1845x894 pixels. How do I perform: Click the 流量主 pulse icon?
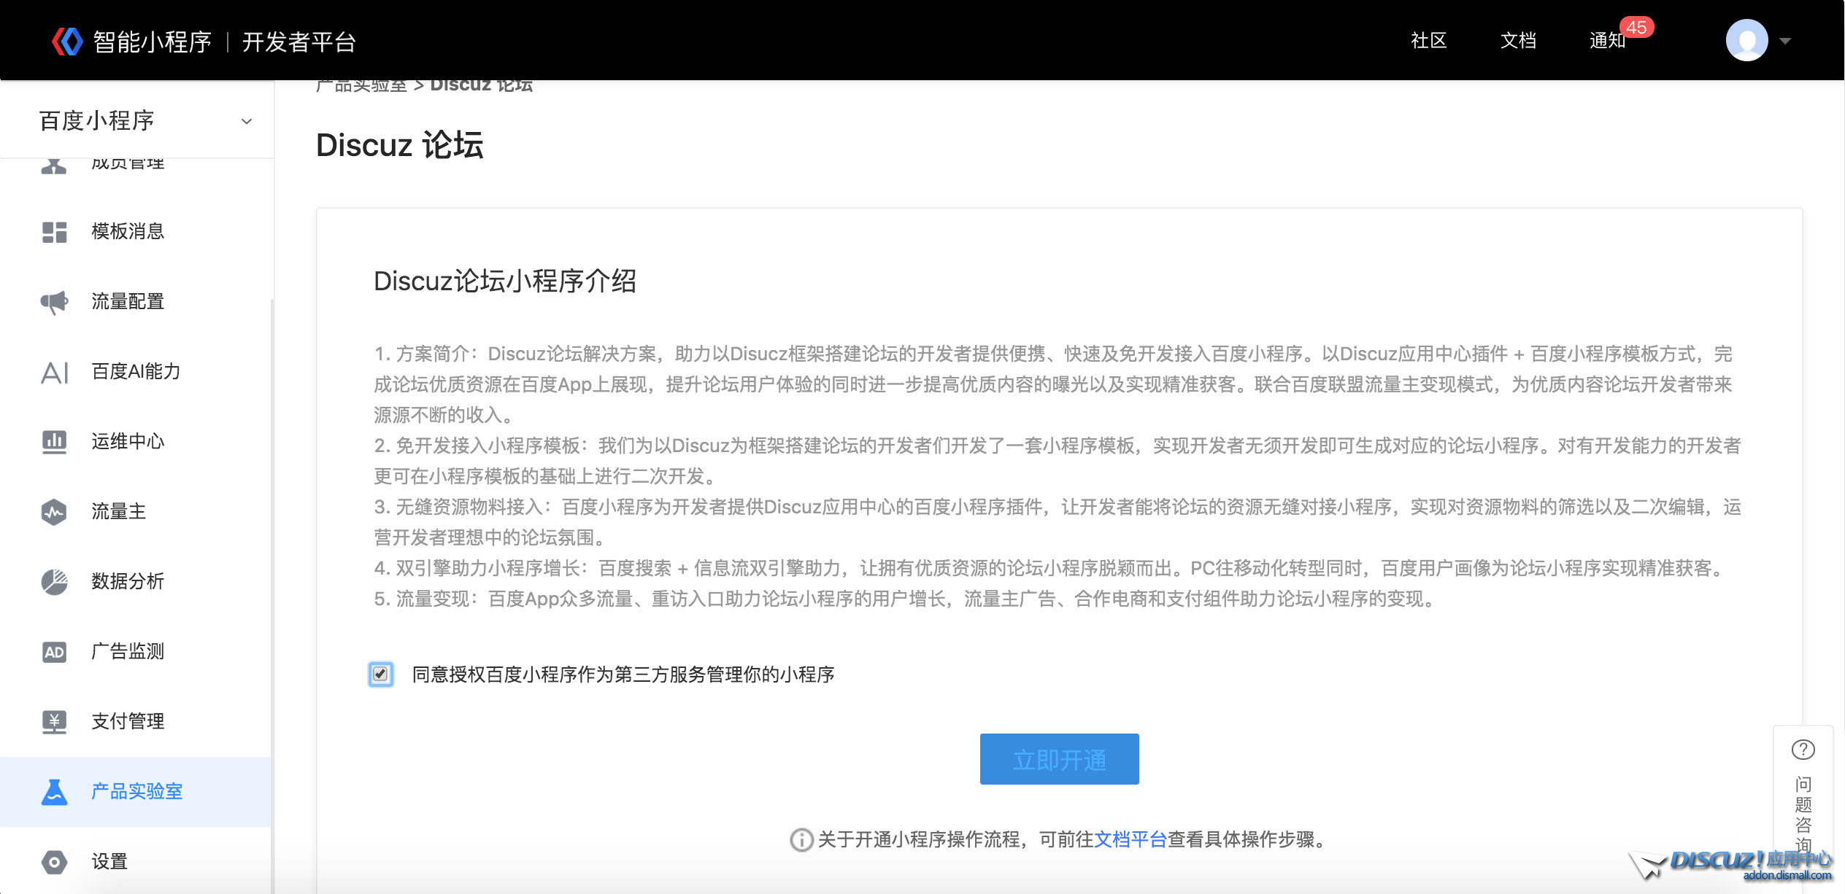point(54,512)
